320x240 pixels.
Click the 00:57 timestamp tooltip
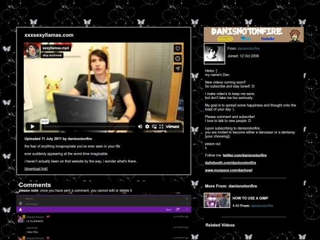pyautogui.click(x=44, y=121)
